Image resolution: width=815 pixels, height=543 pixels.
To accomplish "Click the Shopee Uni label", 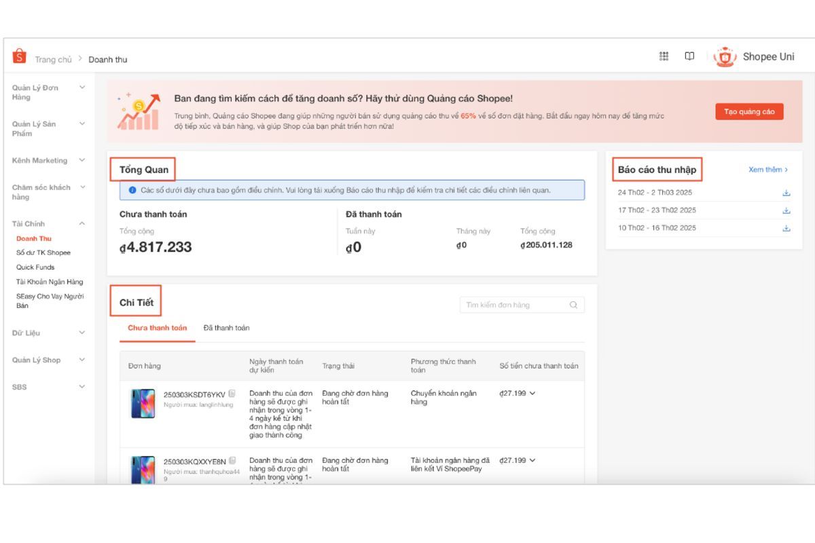I will pos(769,57).
